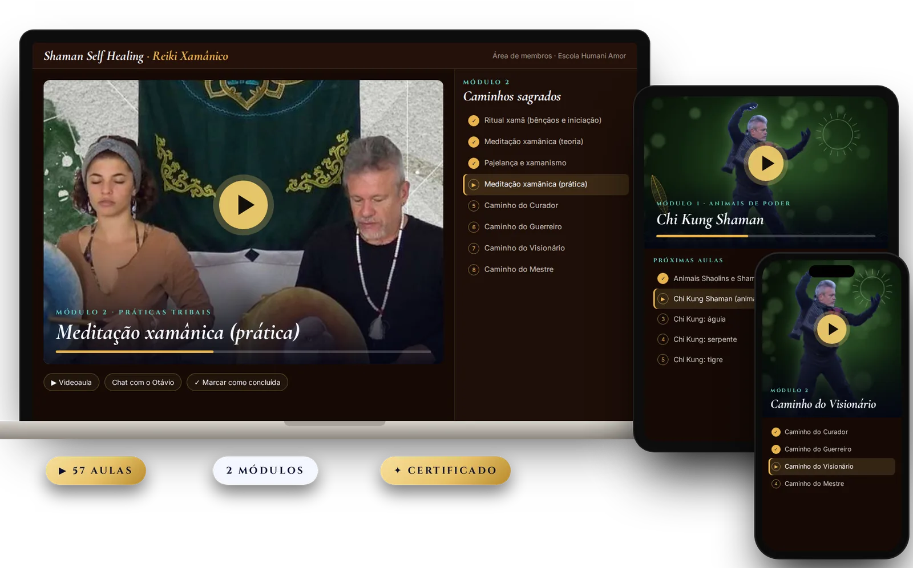
Task: Click Shaman Self Healing title in header
Action: coord(94,56)
